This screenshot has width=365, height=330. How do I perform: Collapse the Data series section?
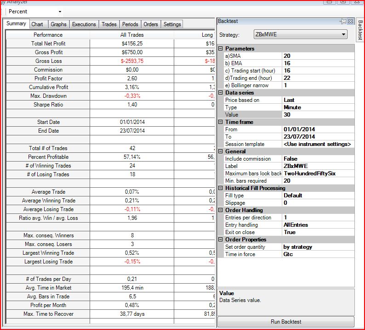(x=221, y=93)
